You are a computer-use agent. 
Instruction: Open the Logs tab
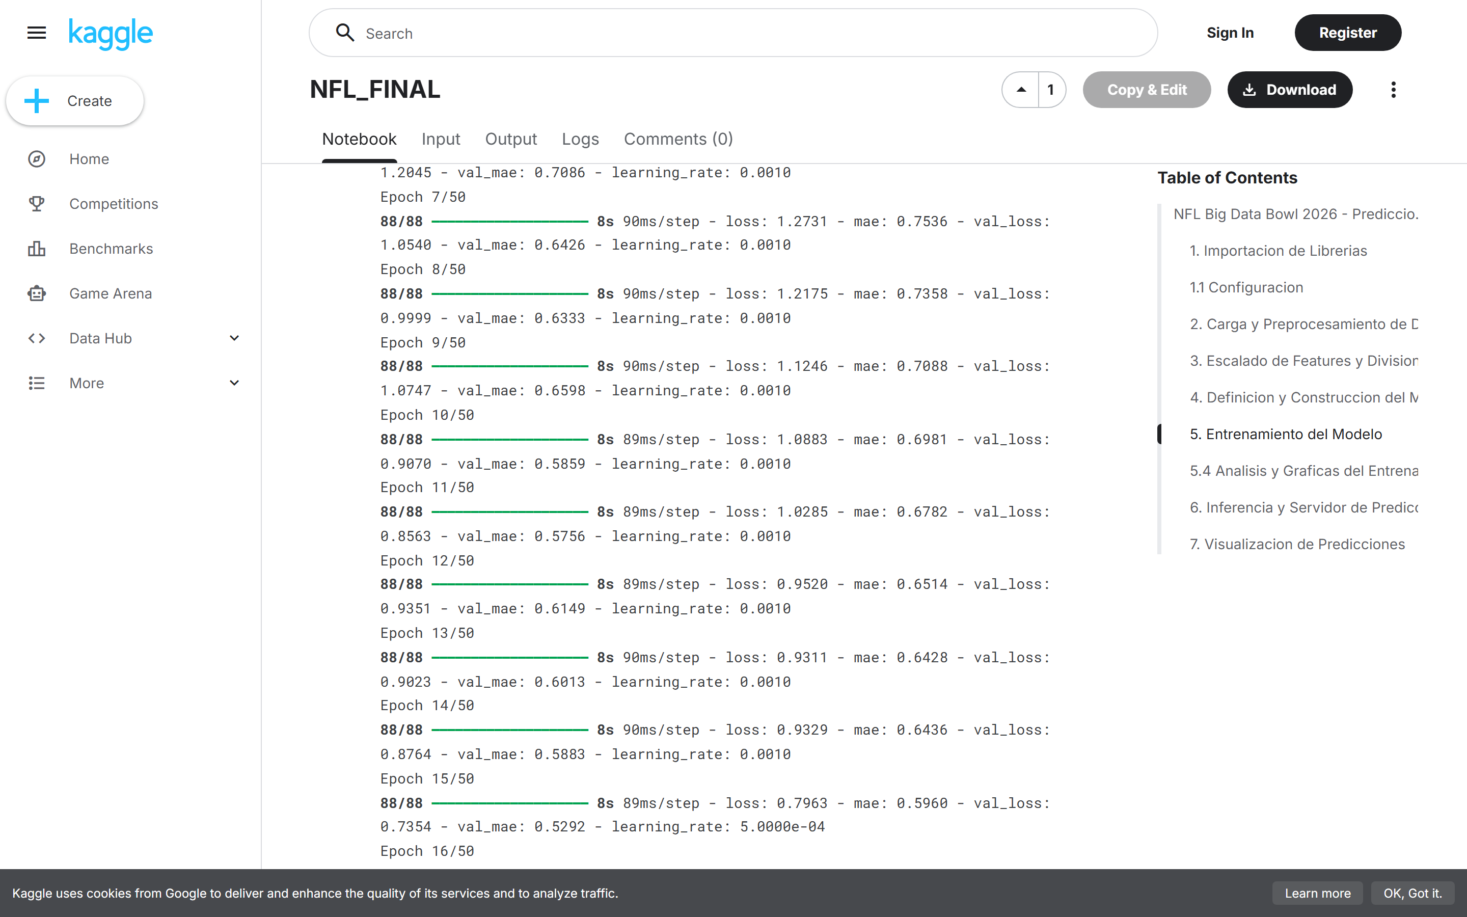580,139
